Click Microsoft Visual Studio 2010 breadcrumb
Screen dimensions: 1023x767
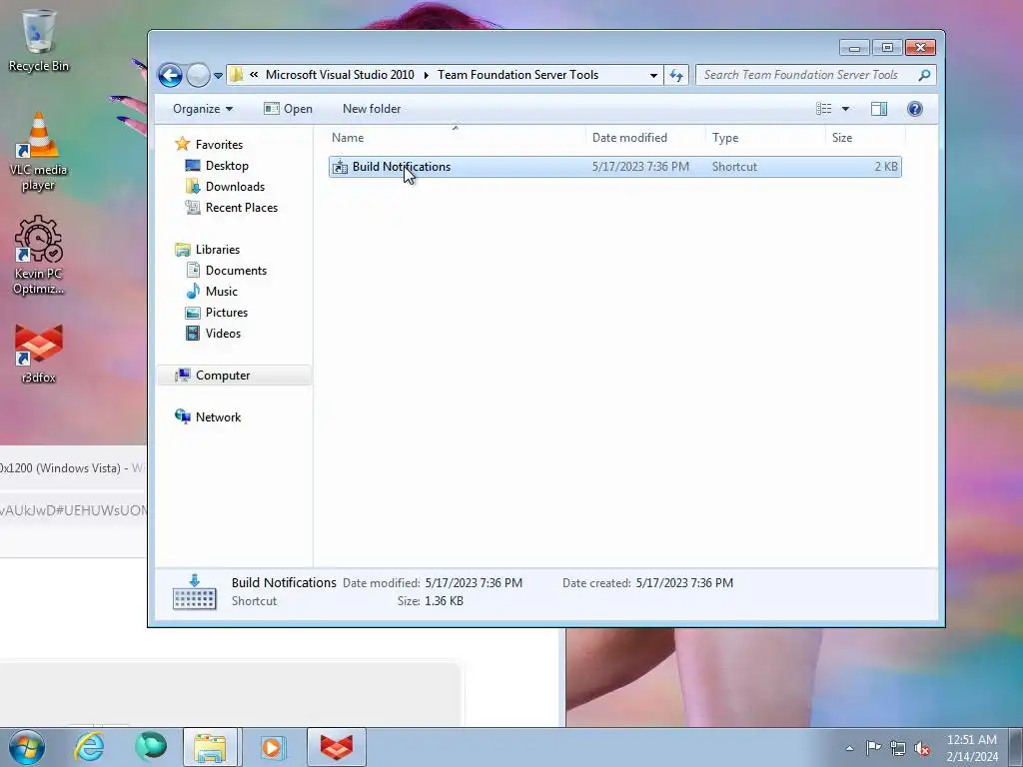pos(340,75)
